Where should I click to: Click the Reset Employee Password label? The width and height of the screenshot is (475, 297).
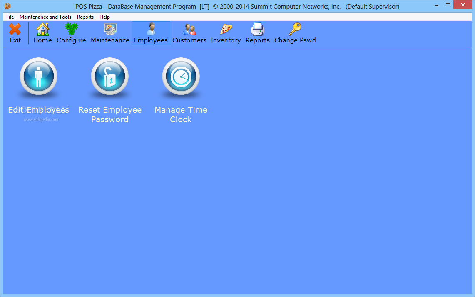click(x=110, y=114)
